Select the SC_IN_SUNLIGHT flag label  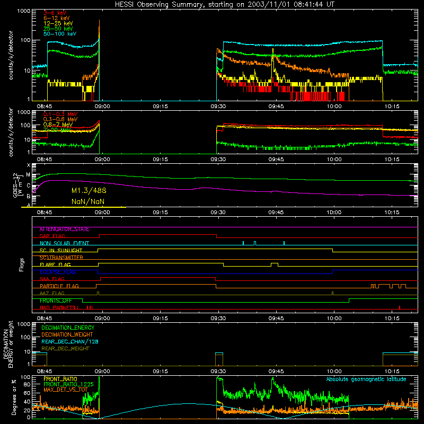[x=61, y=250]
